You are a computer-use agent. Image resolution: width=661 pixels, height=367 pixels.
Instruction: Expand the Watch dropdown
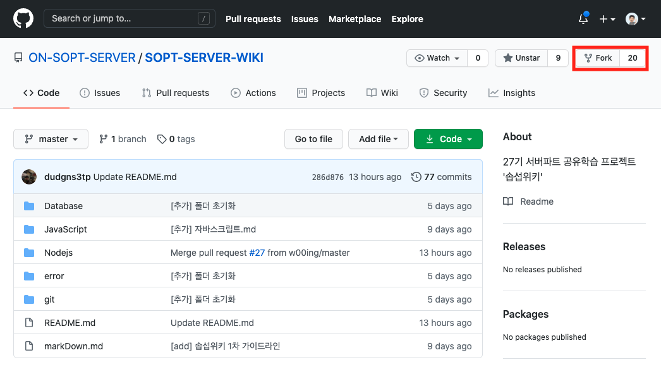pos(437,58)
